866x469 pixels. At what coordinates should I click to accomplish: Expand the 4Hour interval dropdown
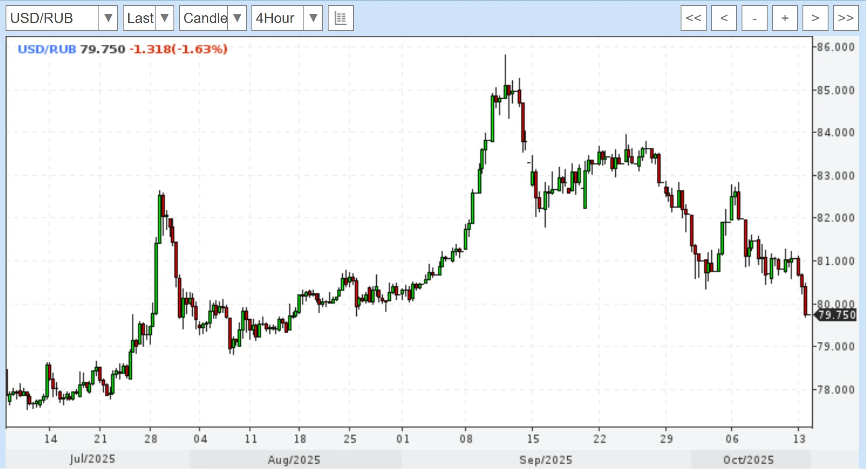point(313,18)
